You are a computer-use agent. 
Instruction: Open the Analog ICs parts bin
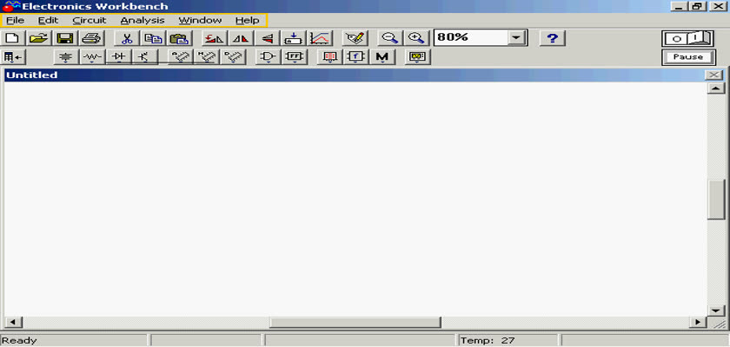click(181, 57)
